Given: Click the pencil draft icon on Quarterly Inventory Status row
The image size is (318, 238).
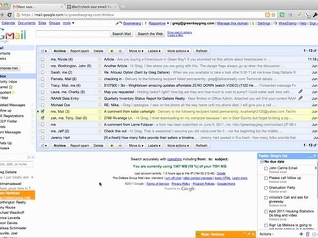Looking at the screenshot, I should [x=300, y=98].
